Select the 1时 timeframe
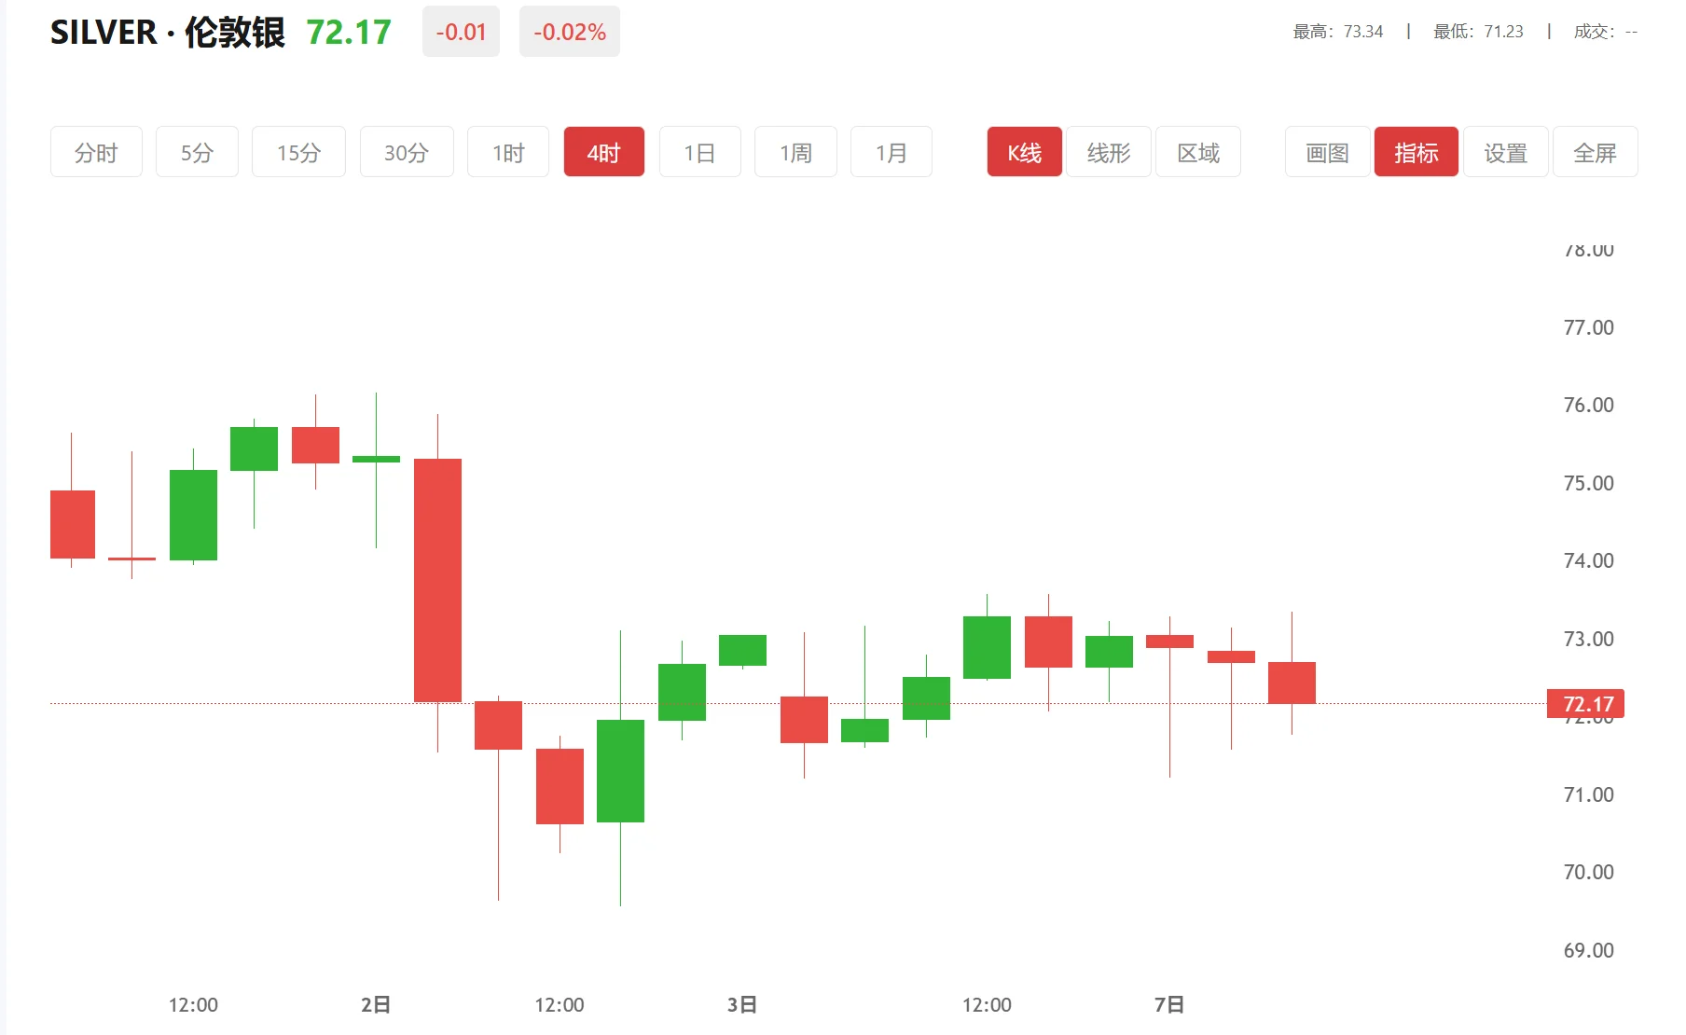Image resolution: width=1686 pixels, height=1035 pixels. (507, 152)
